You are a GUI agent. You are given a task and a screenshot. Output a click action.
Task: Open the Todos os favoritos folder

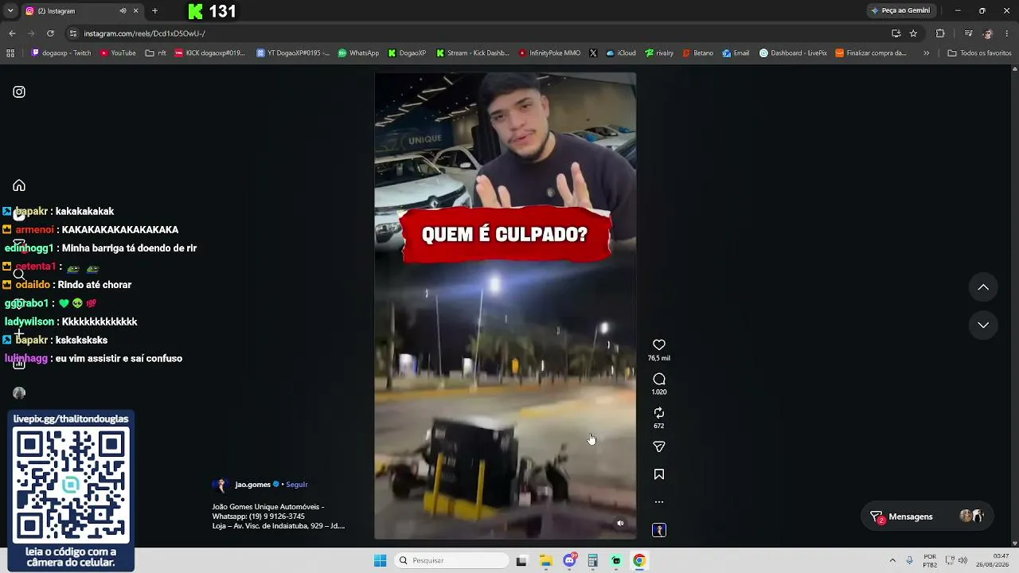tap(979, 53)
